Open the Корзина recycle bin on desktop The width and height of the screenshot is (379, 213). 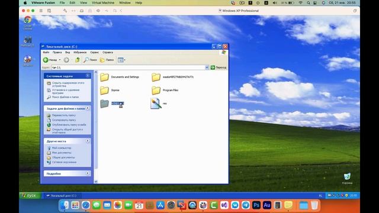point(348,178)
